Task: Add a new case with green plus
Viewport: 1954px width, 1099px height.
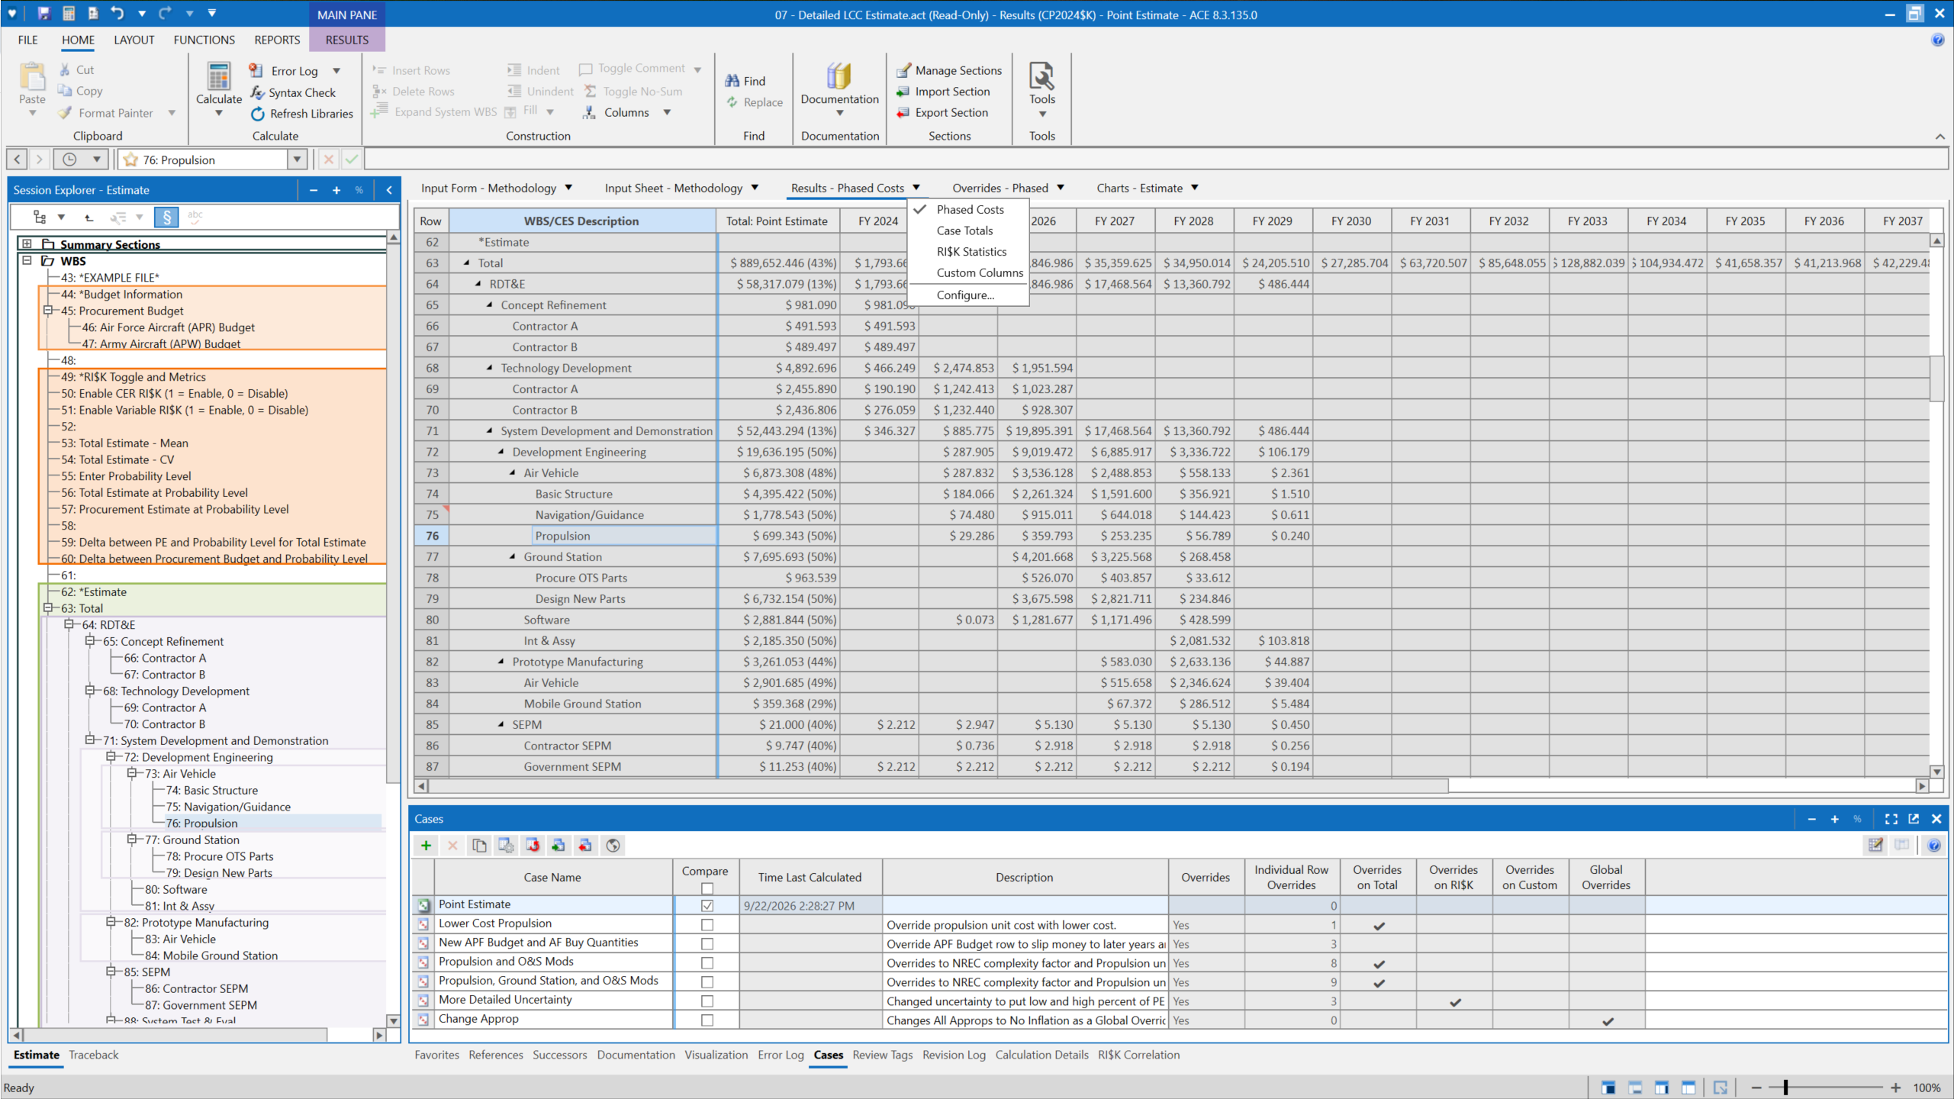Action: 426,845
